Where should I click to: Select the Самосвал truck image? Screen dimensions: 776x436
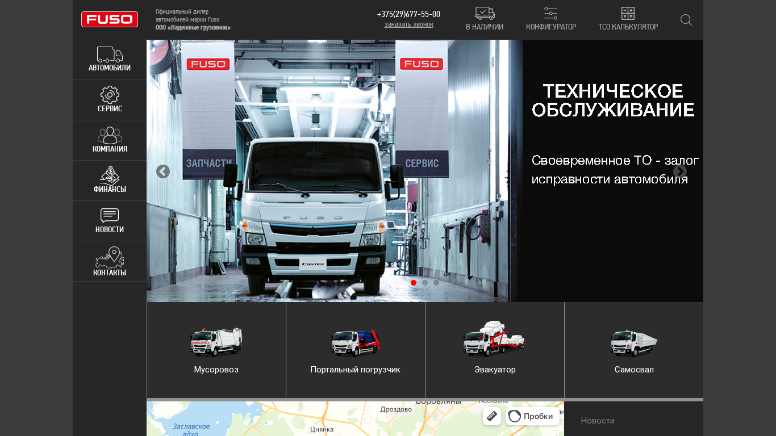(x=634, y=343)
